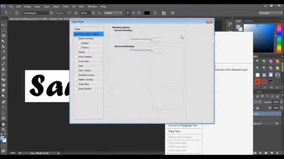Open the File menu
284x159 pixels.
11,7
